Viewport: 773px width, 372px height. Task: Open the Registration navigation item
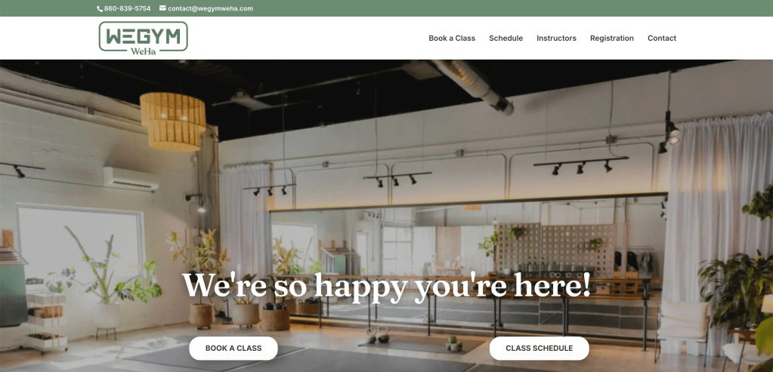612,38
